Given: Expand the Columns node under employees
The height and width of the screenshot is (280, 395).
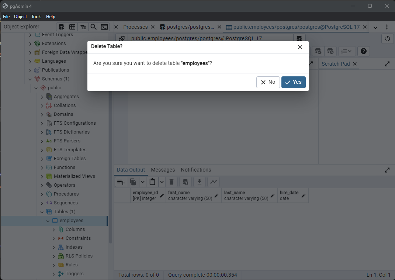Looking at the screenshot, I should 53,229.
